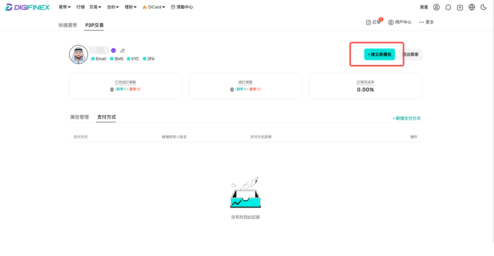Image resolution: width=494 pixels, height=256 pixels.
Task: Click the Email verification label
Action: 101,59
